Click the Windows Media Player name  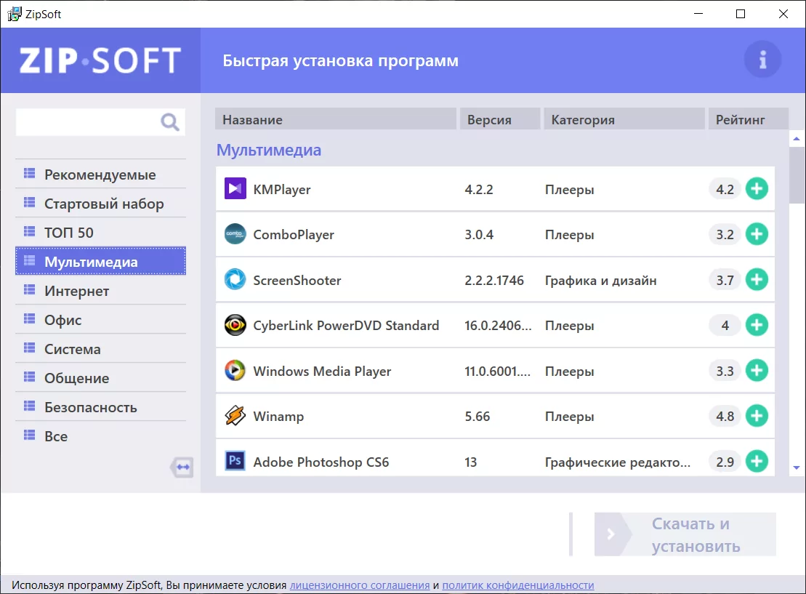[322, 372]
